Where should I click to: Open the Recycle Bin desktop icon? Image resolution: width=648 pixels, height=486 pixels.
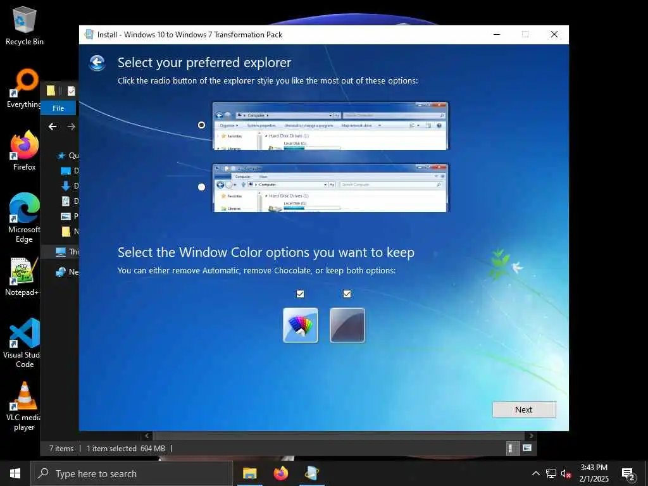point(25,26)
